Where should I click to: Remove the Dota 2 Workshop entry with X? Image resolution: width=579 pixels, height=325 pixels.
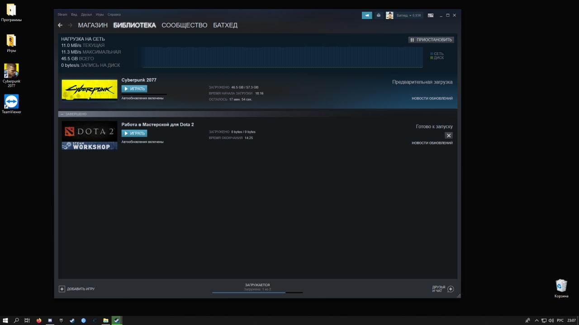coord(449,135)
